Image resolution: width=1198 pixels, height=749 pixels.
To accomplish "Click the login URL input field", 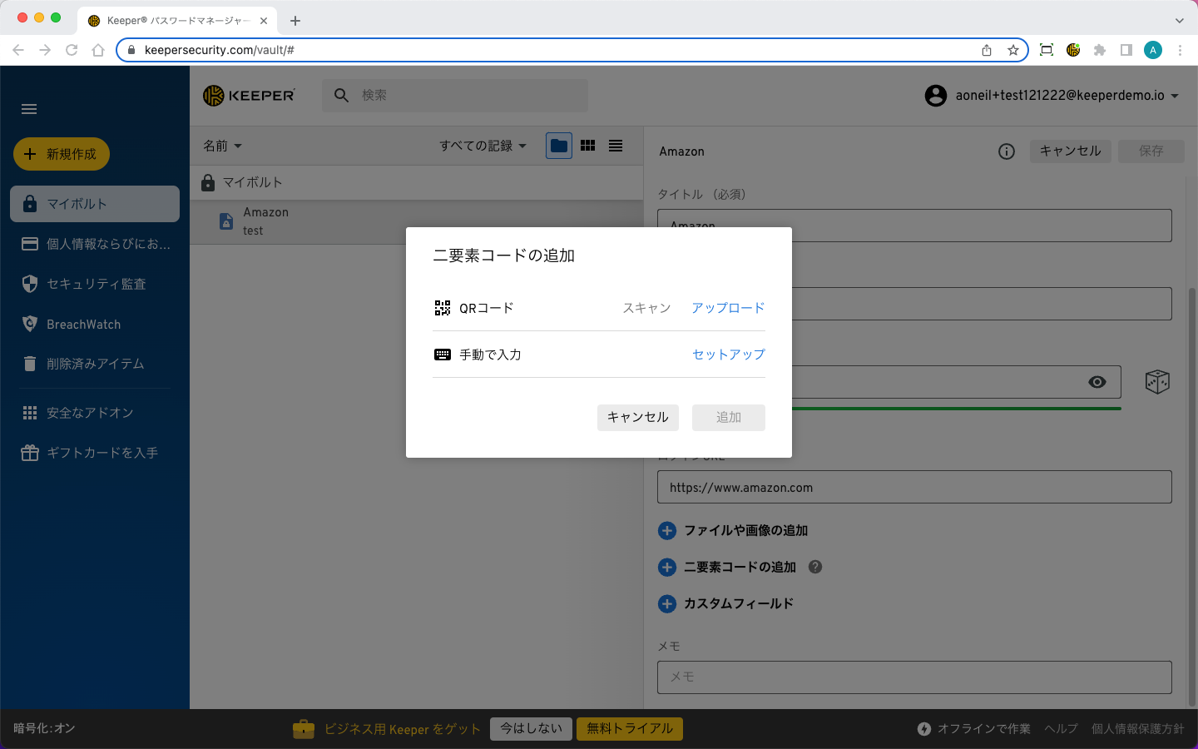I will point(913,488).
